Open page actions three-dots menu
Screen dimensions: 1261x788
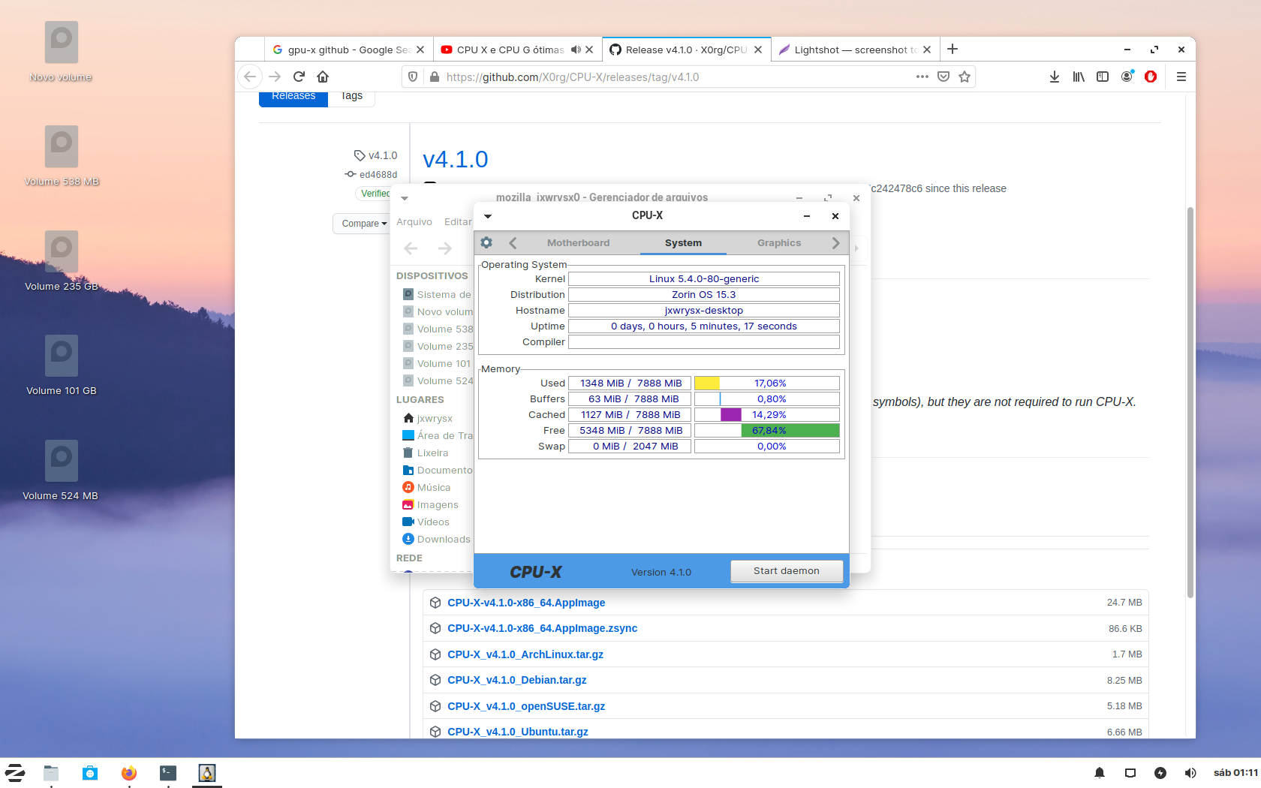click(x=922, y=77)
